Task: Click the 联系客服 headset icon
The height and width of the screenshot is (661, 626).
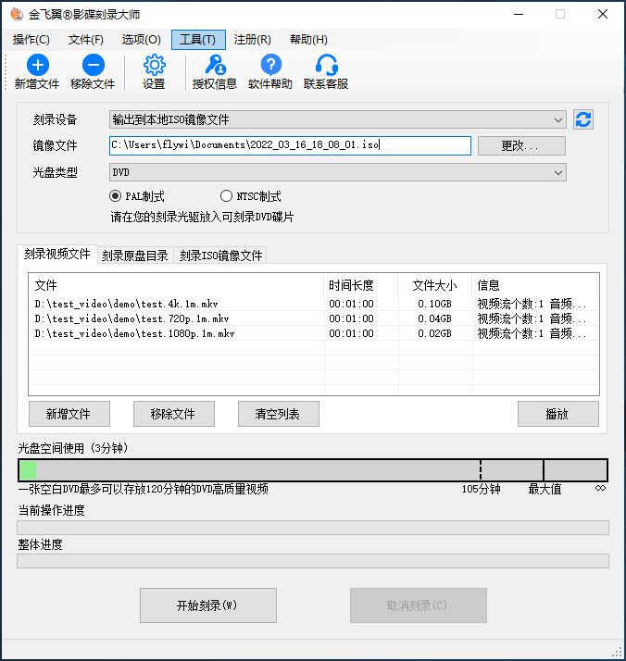Action: point(326,65)
